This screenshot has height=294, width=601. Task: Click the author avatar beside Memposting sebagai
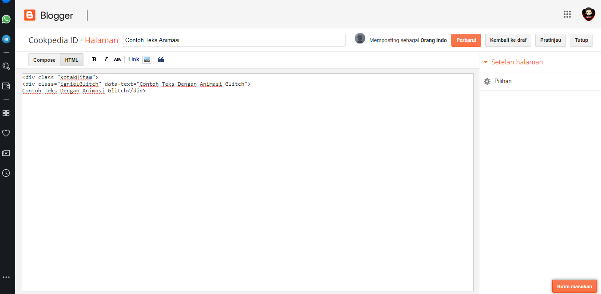360,38
